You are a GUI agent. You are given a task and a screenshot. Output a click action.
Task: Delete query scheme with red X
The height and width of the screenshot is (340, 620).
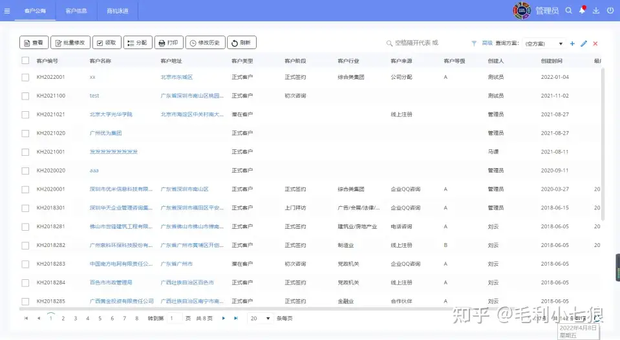coord(595,43)
